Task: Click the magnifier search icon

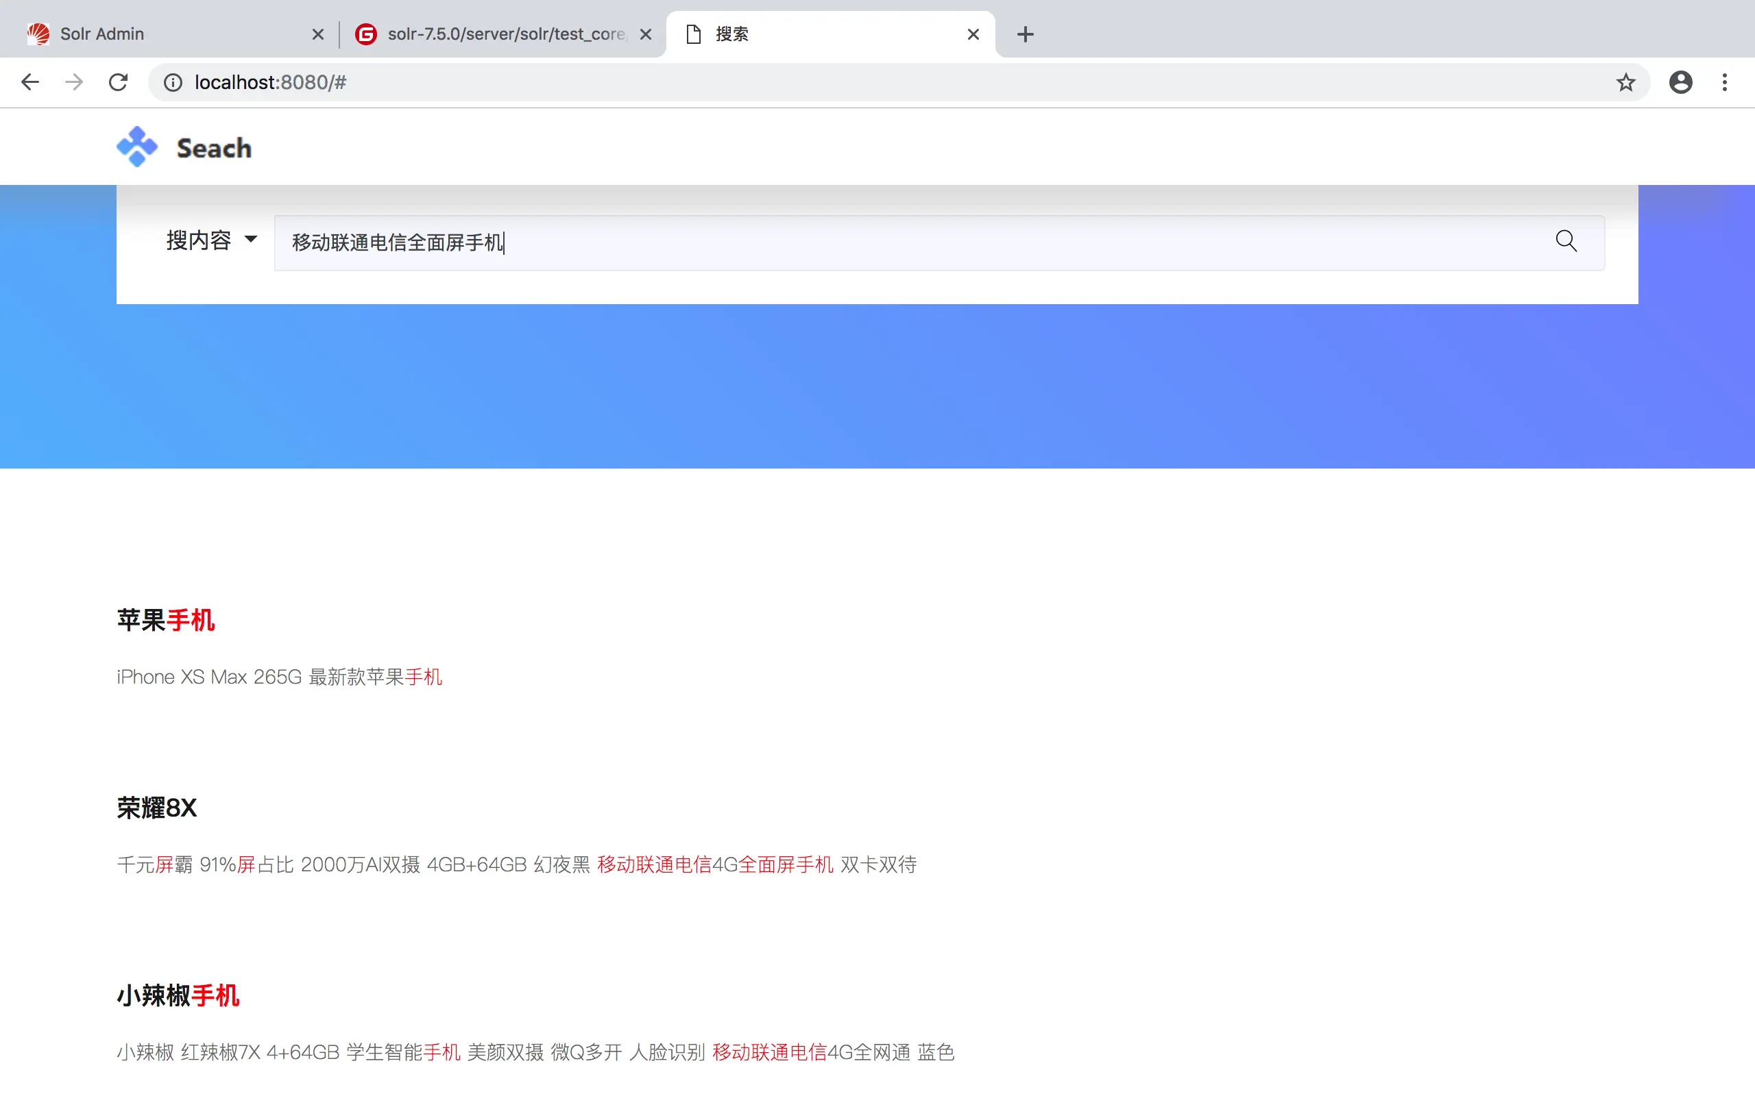Action: click(1566, 240)
